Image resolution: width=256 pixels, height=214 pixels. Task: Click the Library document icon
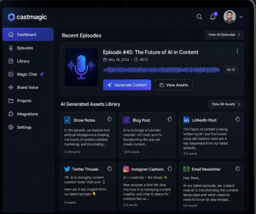click(11, 61)
